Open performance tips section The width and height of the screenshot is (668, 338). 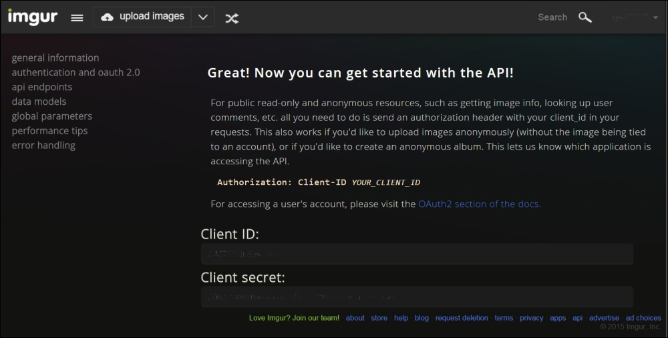50,131
